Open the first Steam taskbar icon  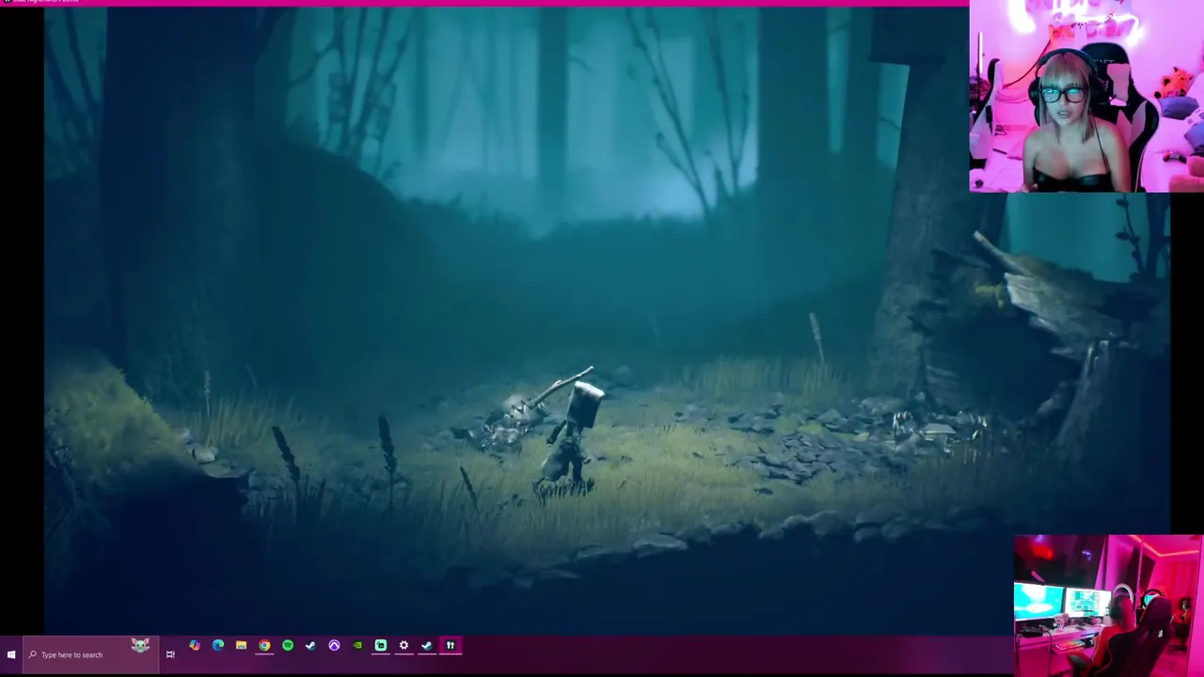coord(310,645)
